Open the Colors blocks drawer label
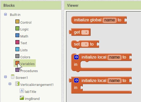 [x=25, y=57]
